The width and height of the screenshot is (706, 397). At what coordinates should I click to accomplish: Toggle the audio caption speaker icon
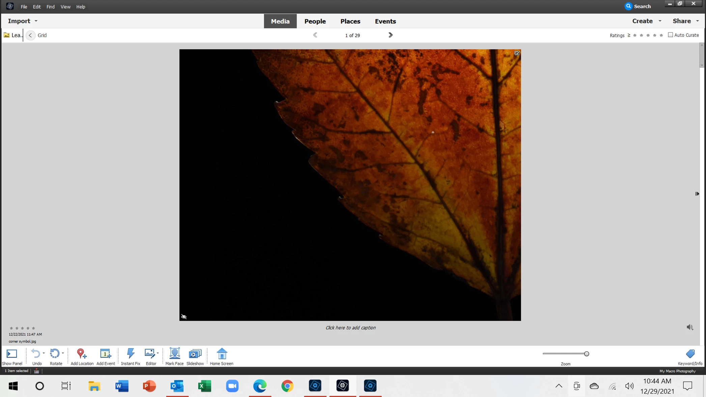coord(689,327)
